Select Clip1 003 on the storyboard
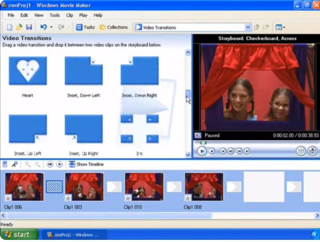Screen dimensions: 320x242 pos(84,187)
